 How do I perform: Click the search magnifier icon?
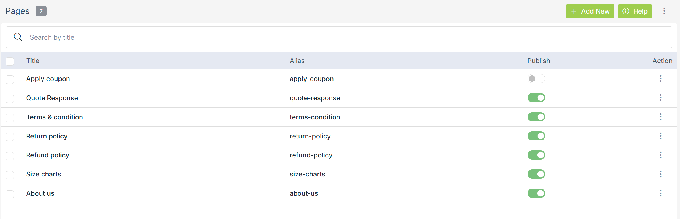[18, 37]
